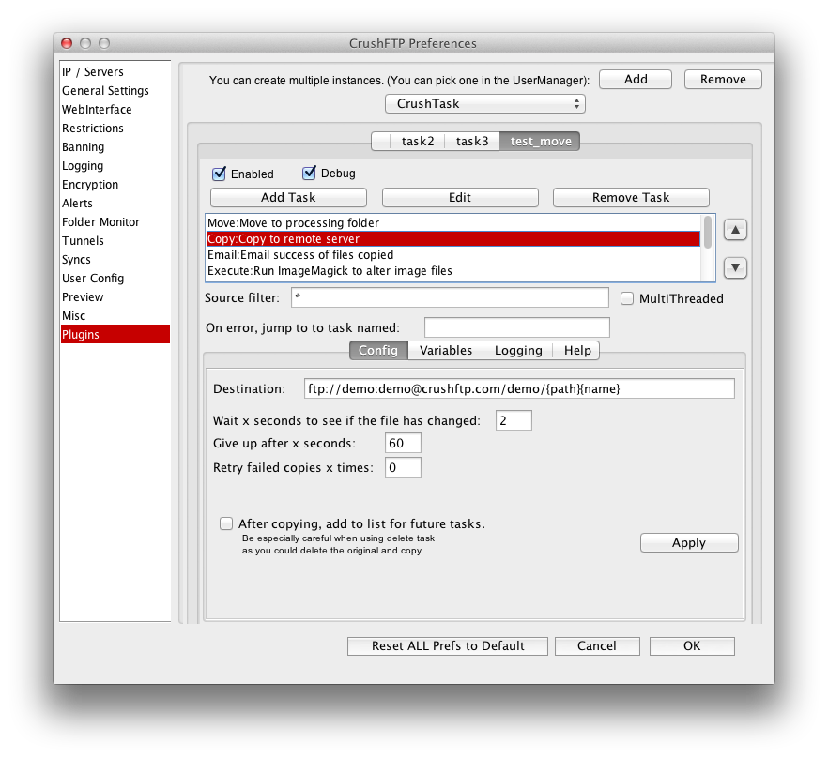Select 'Move:Move to processing folder' task
828x758 pixels.
tap(453, 222)
